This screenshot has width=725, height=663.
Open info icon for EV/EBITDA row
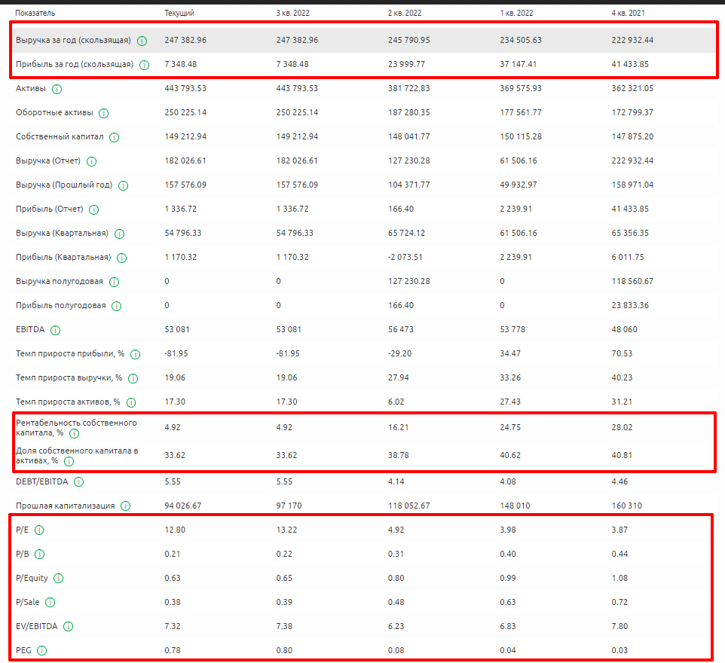(69, 626)
